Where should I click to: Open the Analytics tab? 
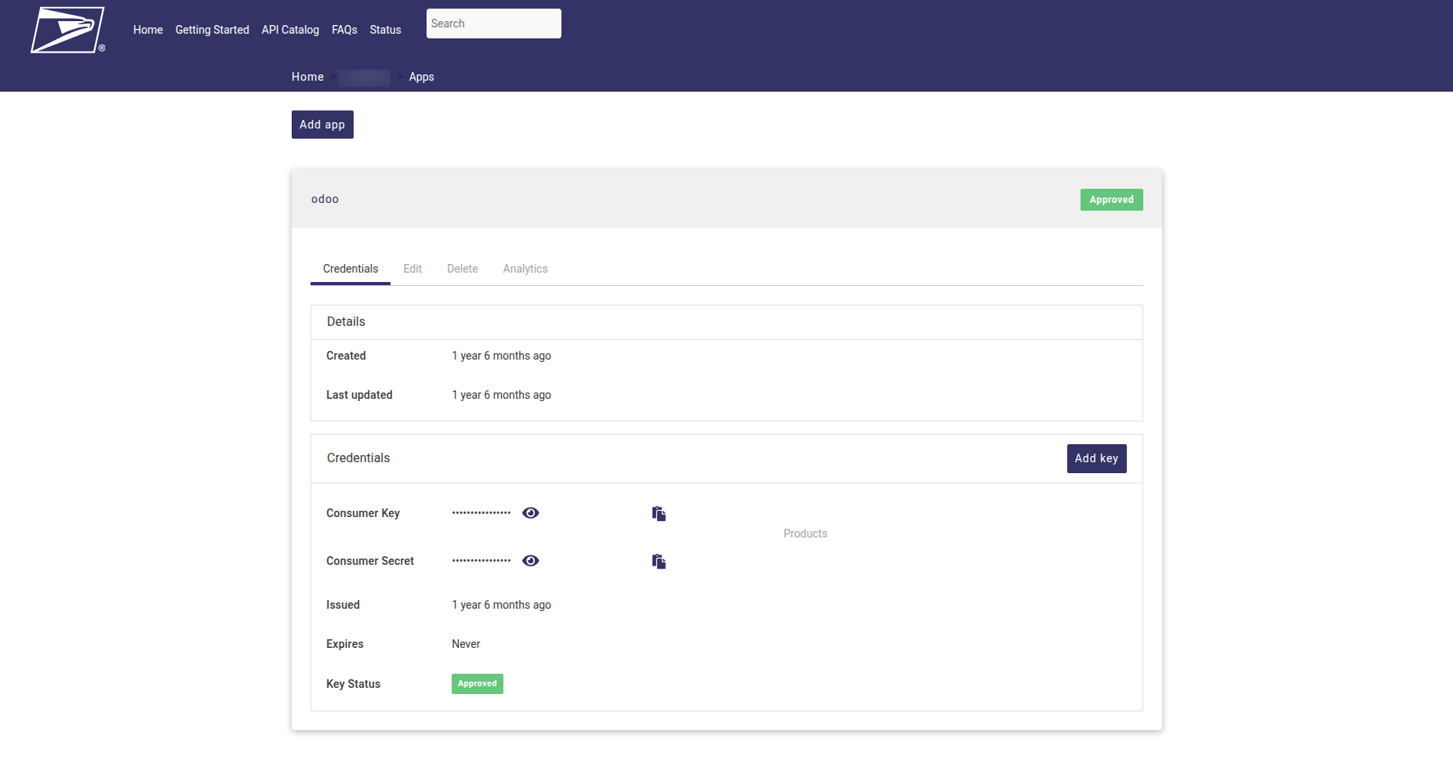[525, 269]
